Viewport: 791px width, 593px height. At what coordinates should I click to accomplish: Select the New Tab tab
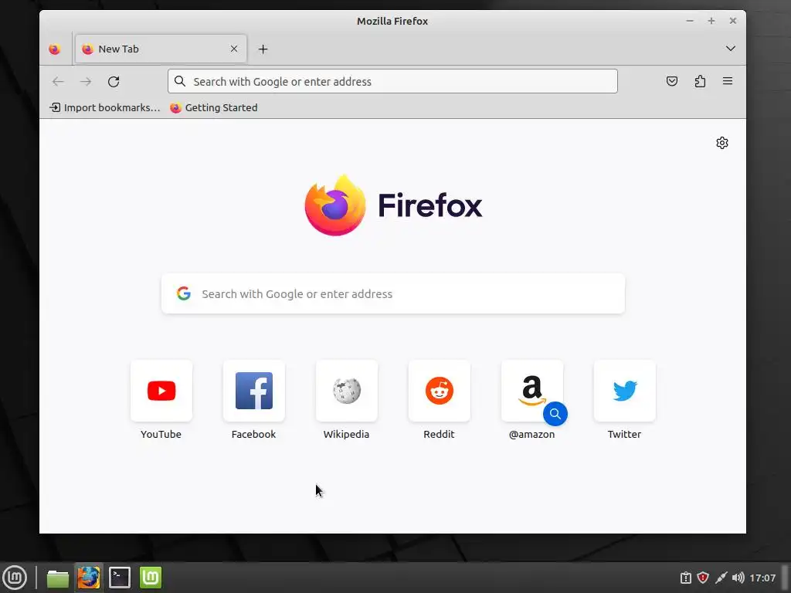[x=161, y=49]
